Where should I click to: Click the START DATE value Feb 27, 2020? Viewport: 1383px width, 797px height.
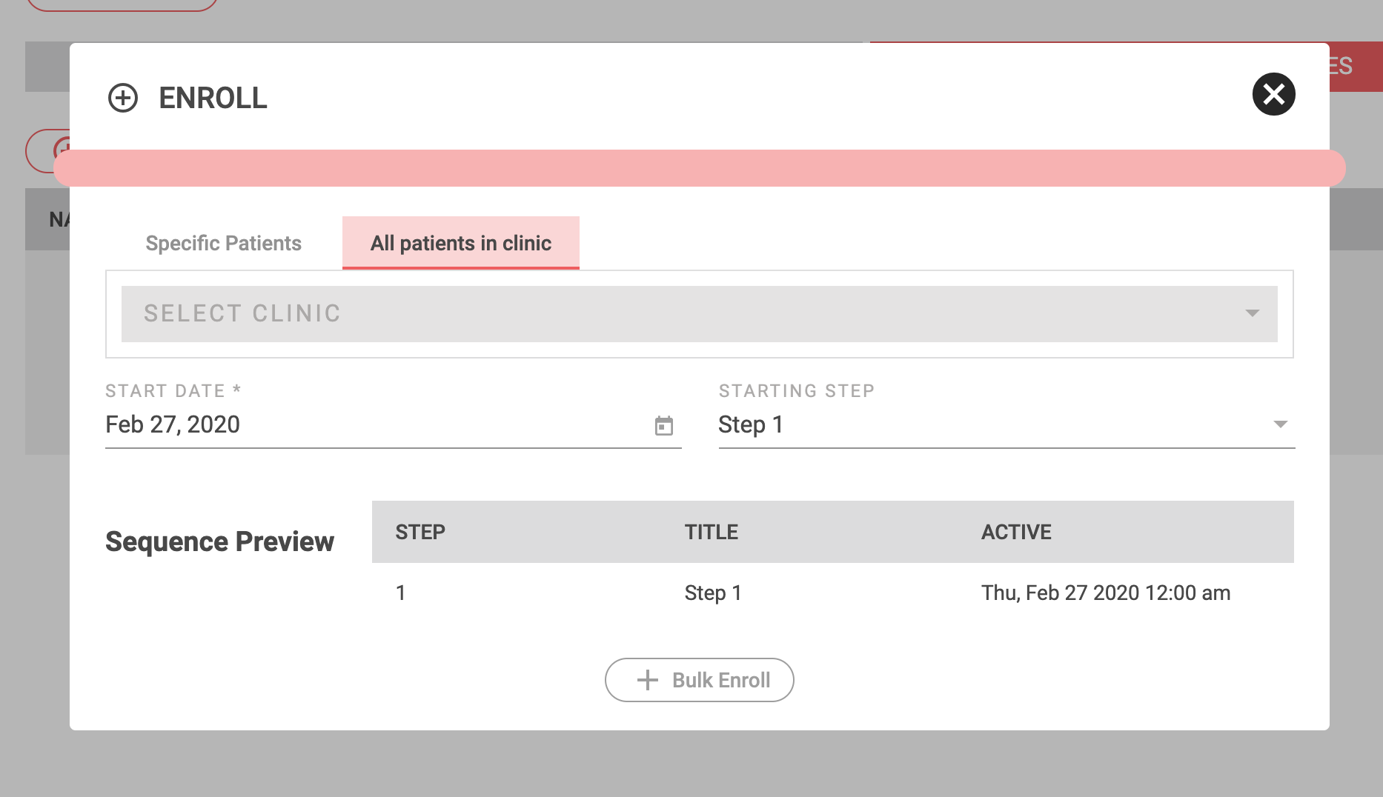(173, 424)
